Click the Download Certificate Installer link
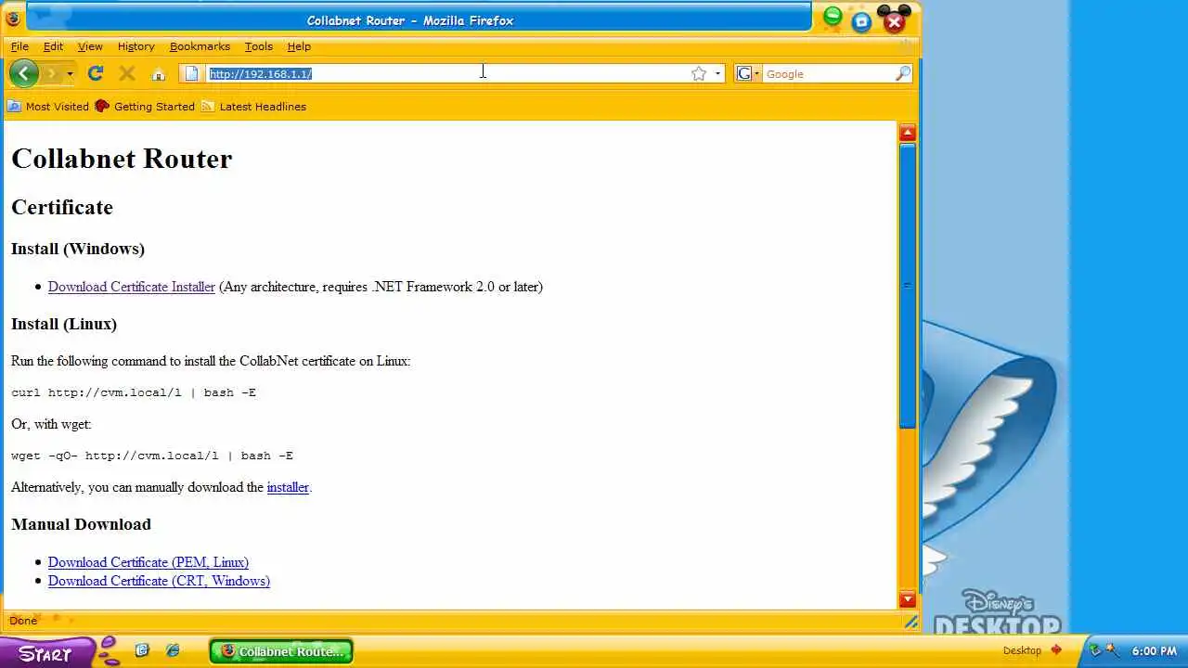 coord(132,287)
